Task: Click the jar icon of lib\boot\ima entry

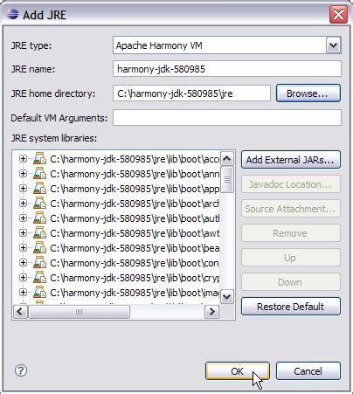Action: pyautogui.click(x=39, y=292)
